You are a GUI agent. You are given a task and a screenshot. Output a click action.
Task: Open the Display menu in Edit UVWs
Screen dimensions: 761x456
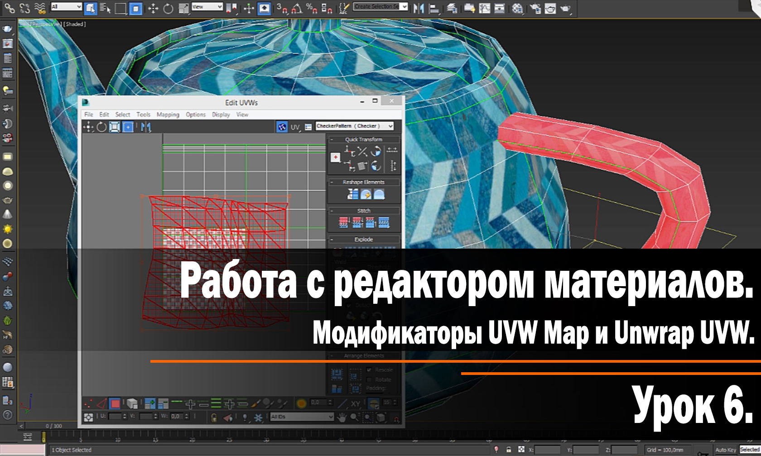point(221,115)
